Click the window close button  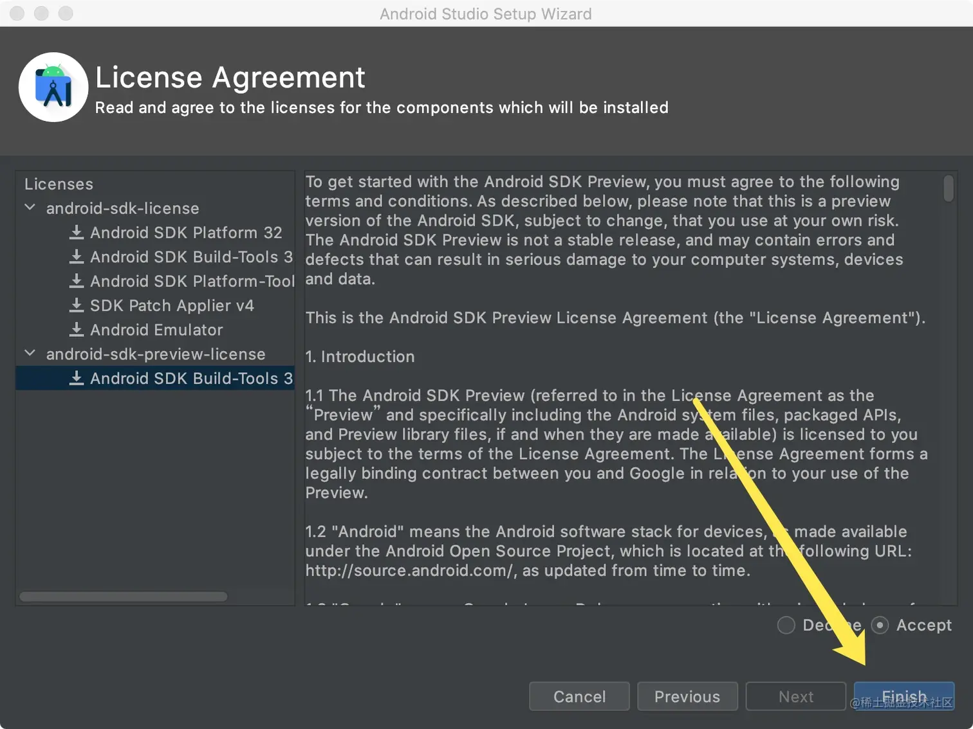pyautogui.click(x=17, y=13)
